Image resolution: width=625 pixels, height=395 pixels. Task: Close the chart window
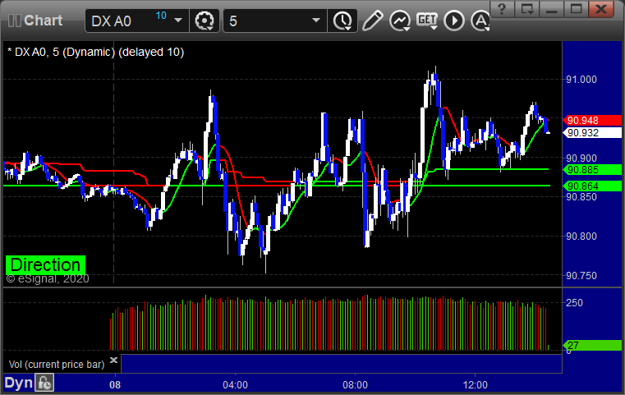coord(601,9)
